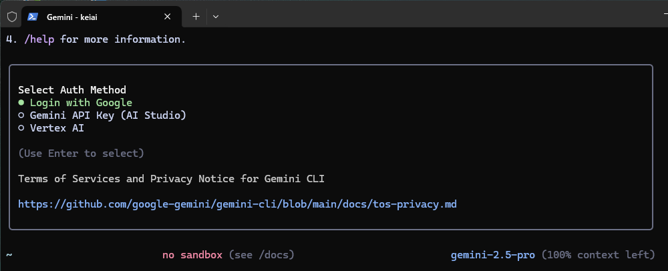Viewport: 668px width, 271px height.
Task: Click the 100% context left indicator
Action: pos(598,255)
